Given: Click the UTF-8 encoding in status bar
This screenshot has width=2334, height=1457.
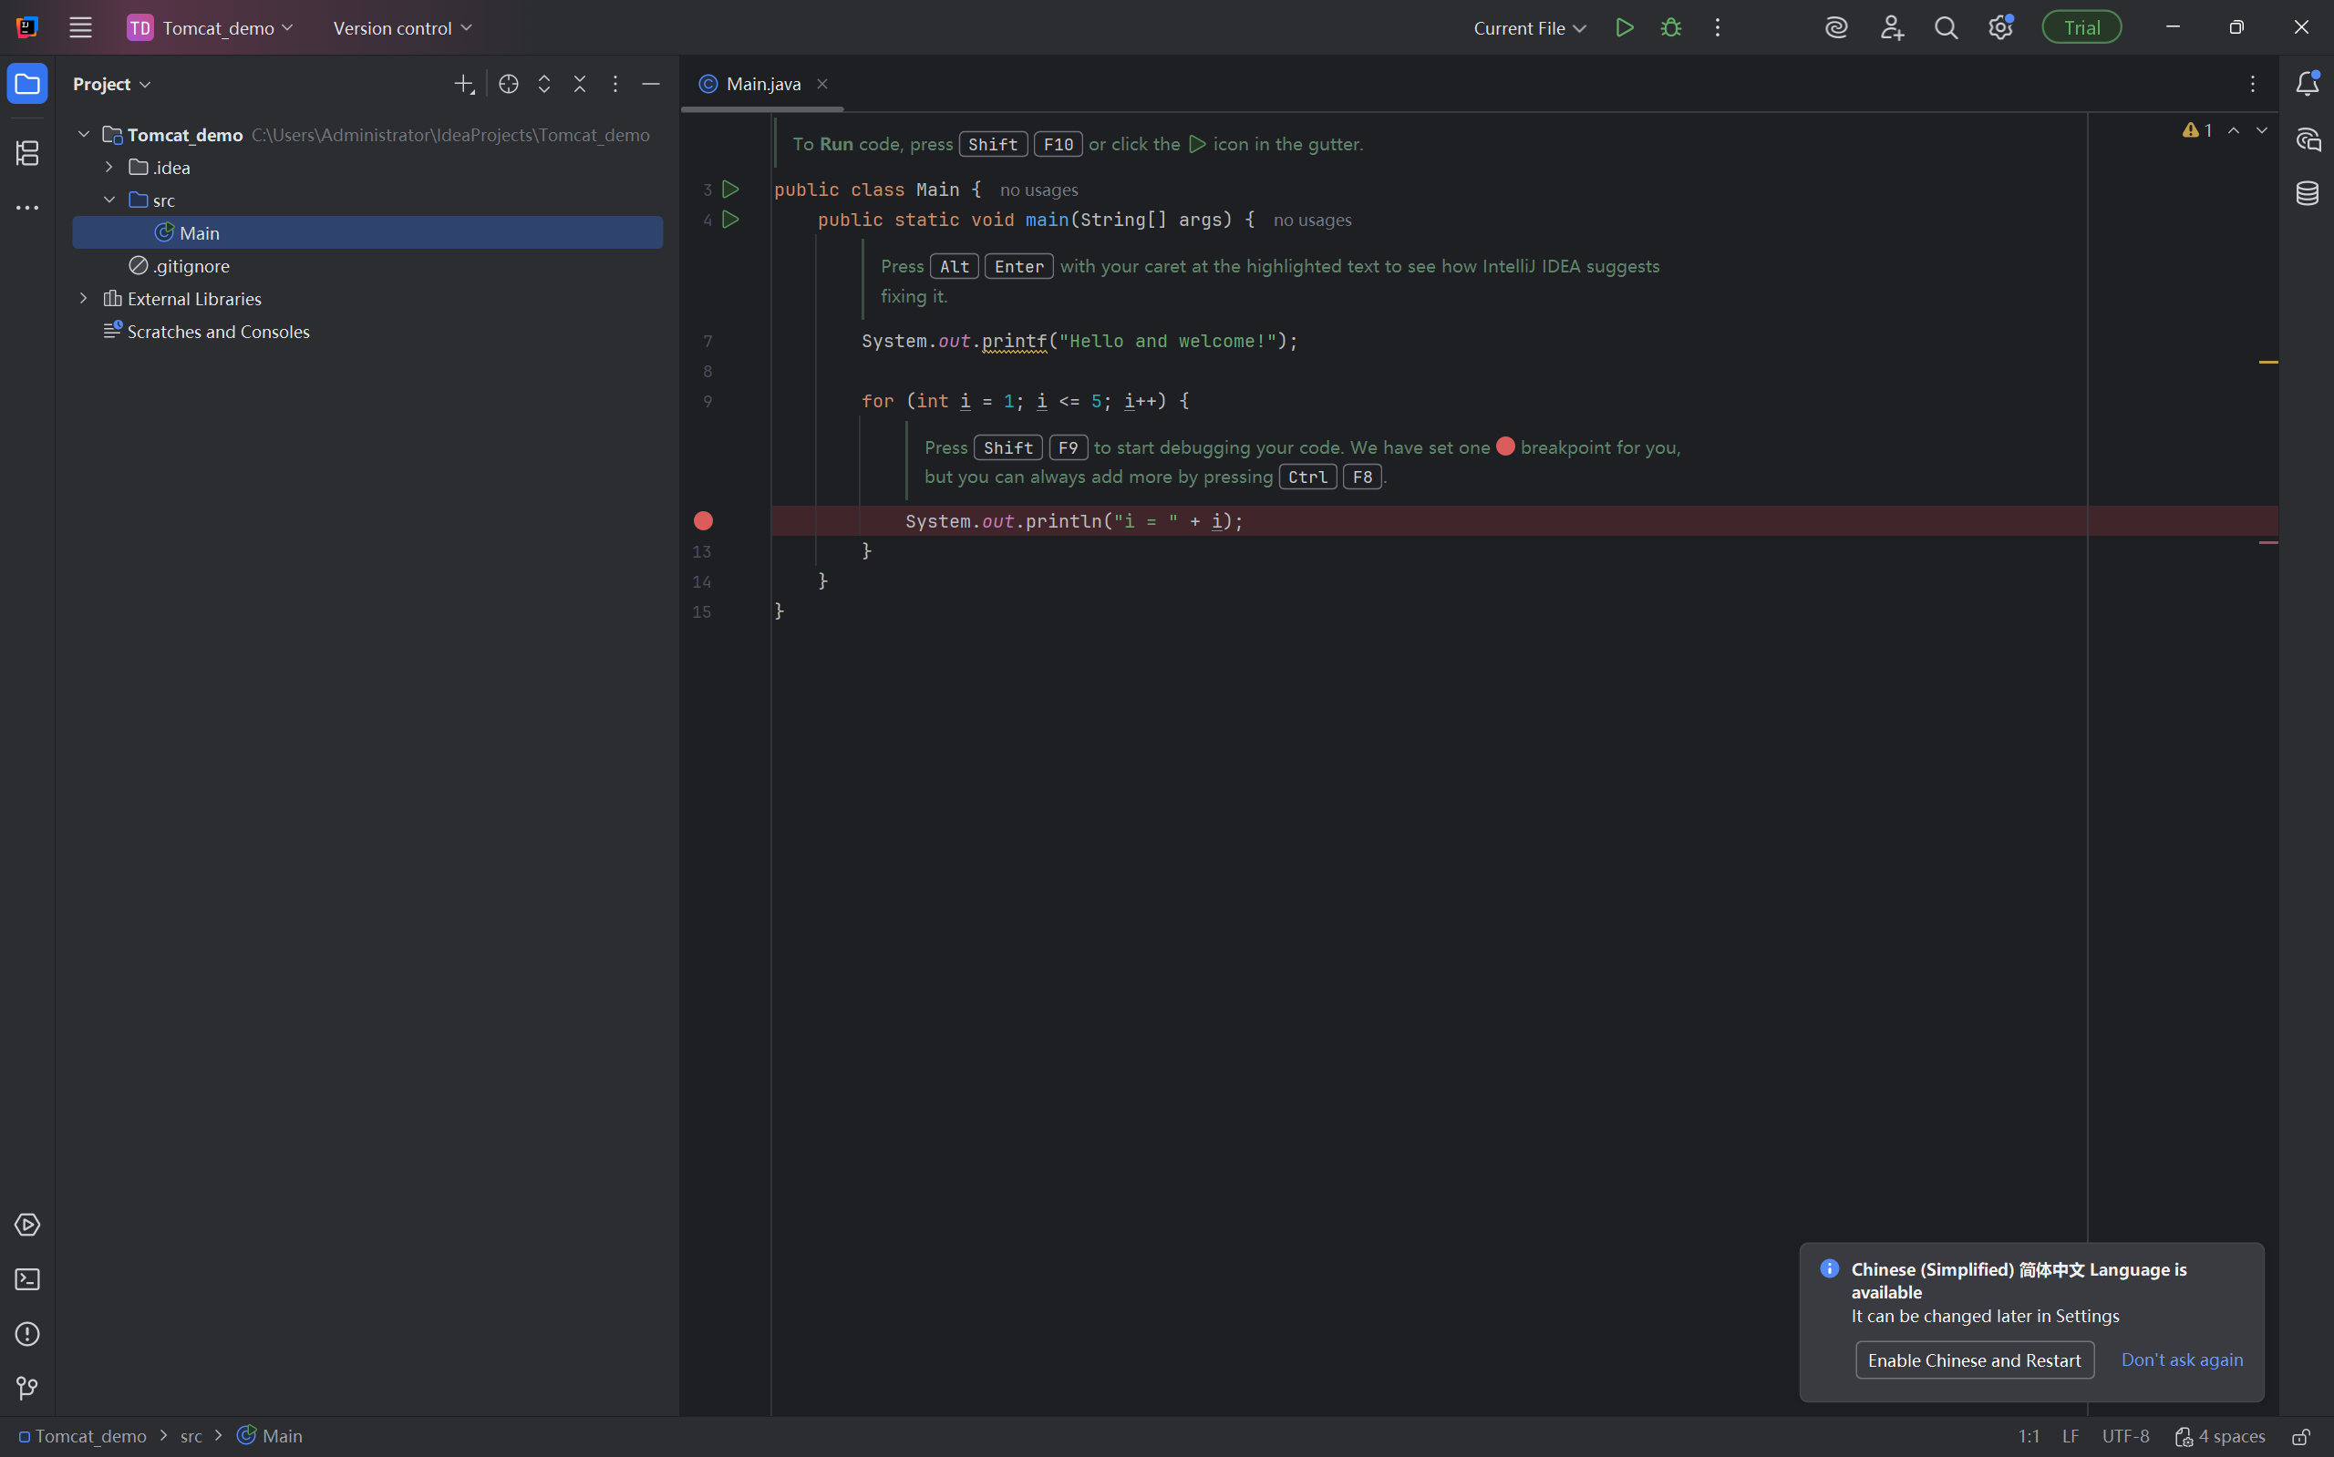Looking at the screenshot, I should (x=2126, y=1436).
